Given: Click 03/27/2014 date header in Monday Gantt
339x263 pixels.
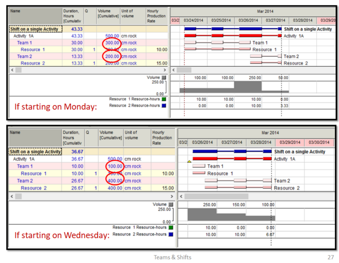Looking at the screenshot, I should point(275,20).
